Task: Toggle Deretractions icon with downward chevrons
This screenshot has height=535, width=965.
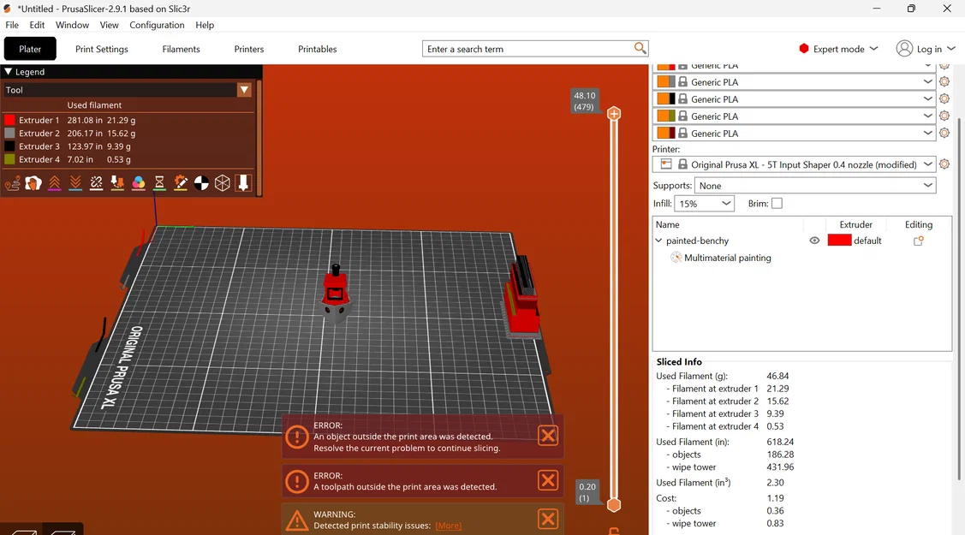Action: point(75,183)
